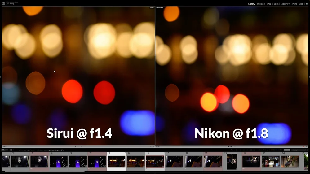Select filmstrip thumbnail number 4

[59, 161]
